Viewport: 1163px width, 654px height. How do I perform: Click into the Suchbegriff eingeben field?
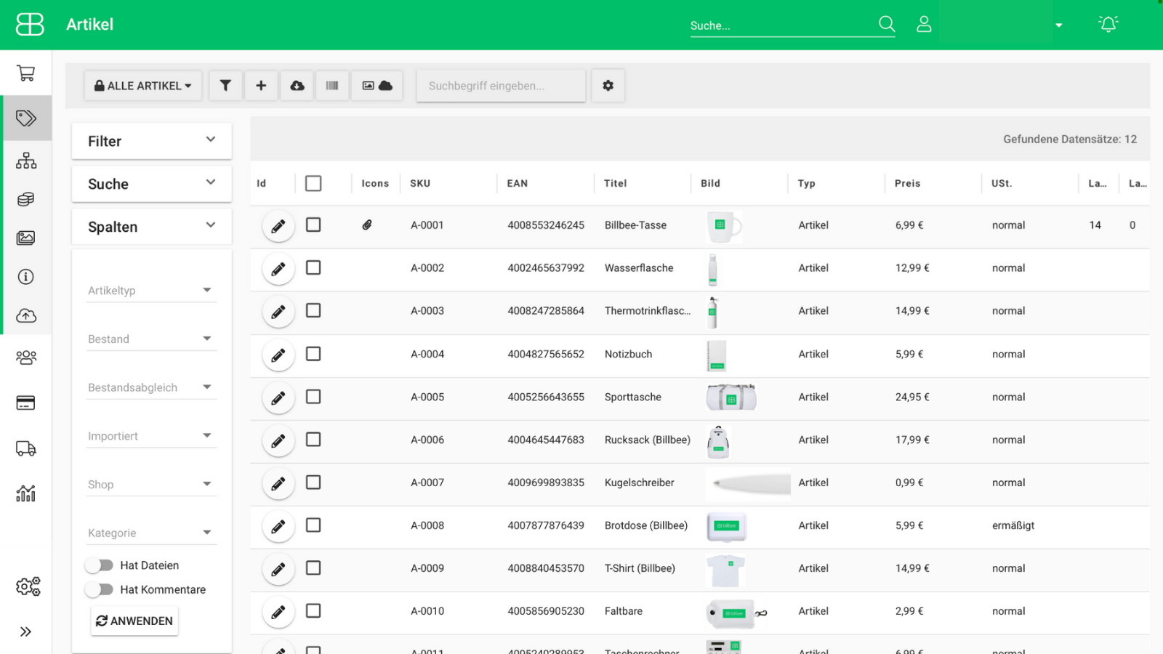(501, 86)
